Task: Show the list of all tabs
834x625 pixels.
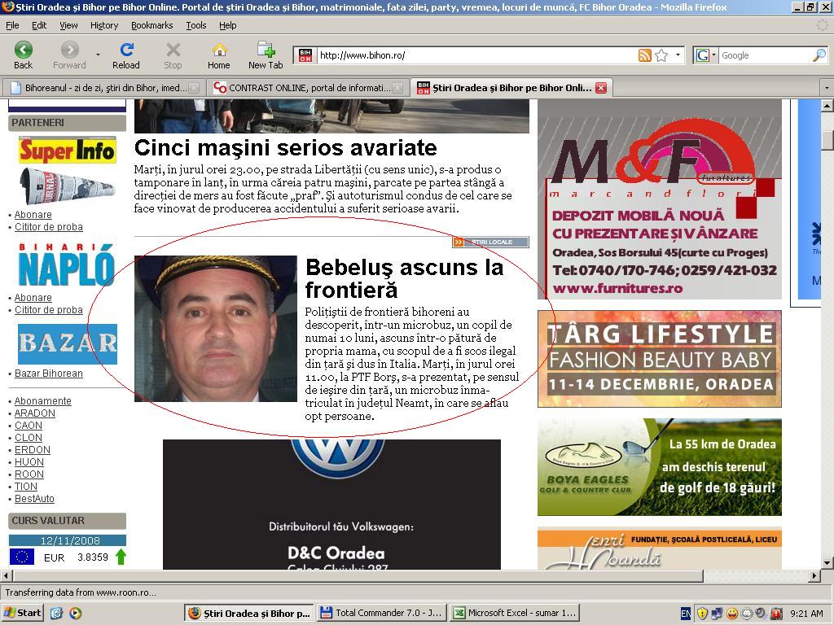Action: 826,88
